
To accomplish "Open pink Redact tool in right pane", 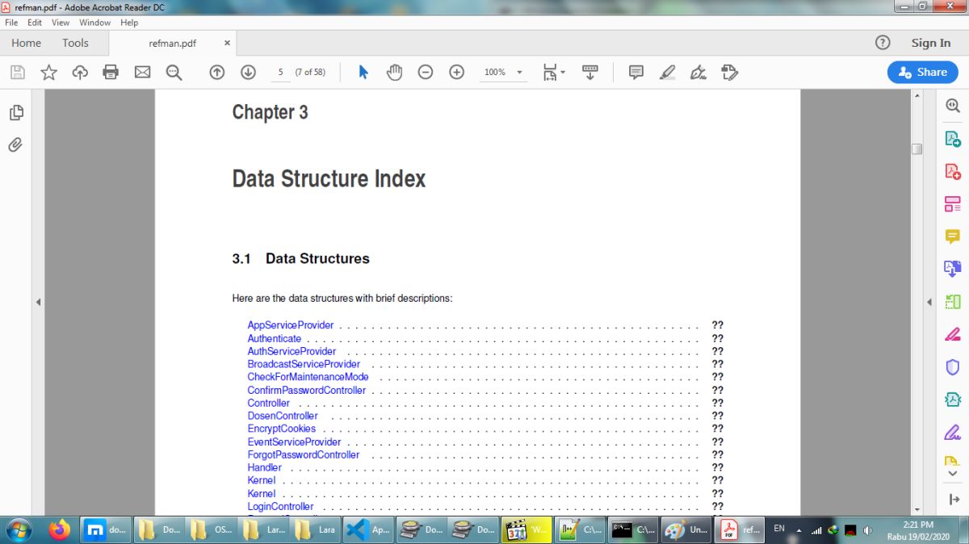I will pyautogui.click(x=953, y=334).
